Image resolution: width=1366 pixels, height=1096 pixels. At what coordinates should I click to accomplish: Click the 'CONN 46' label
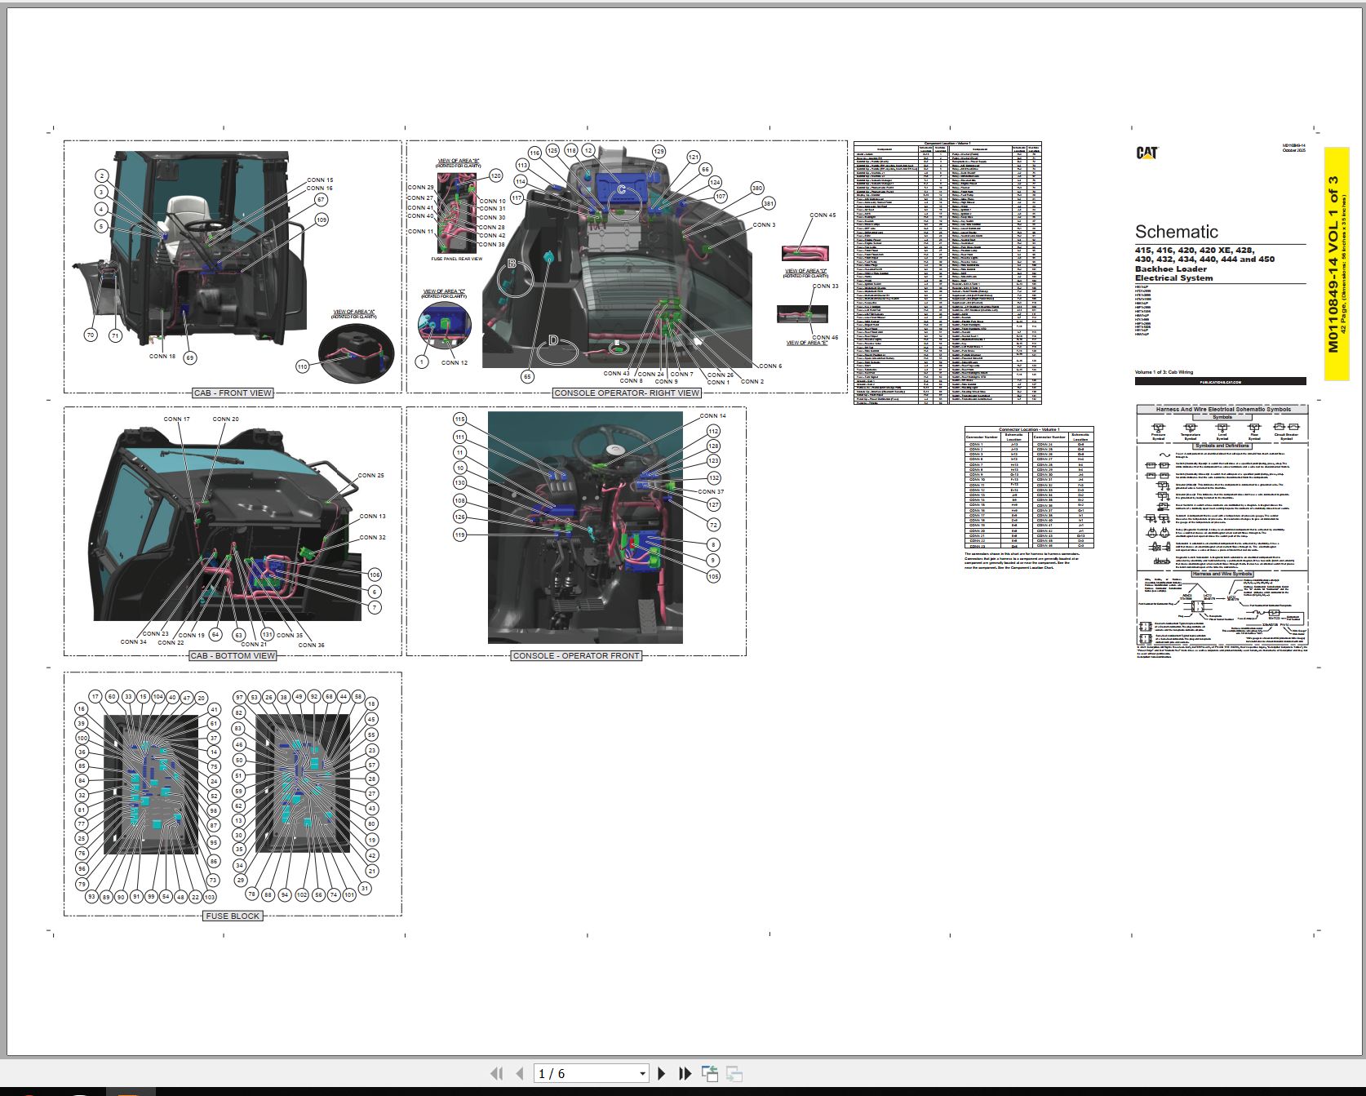pyautogui.click(x=825, y=337)
